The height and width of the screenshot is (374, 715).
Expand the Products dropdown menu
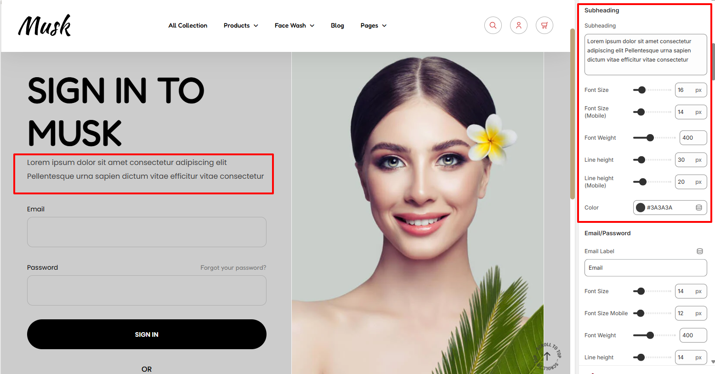(241, 25)
